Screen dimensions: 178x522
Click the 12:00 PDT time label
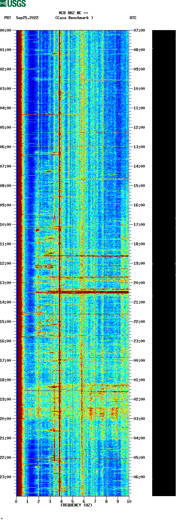pos(6,263)
